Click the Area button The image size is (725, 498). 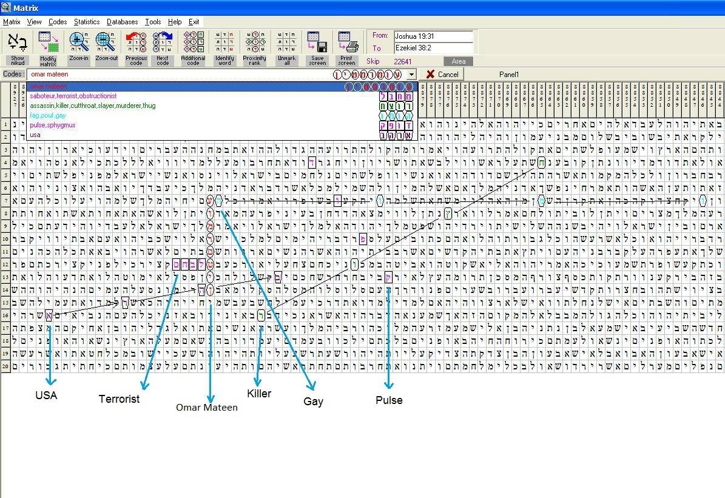[458, 61]
